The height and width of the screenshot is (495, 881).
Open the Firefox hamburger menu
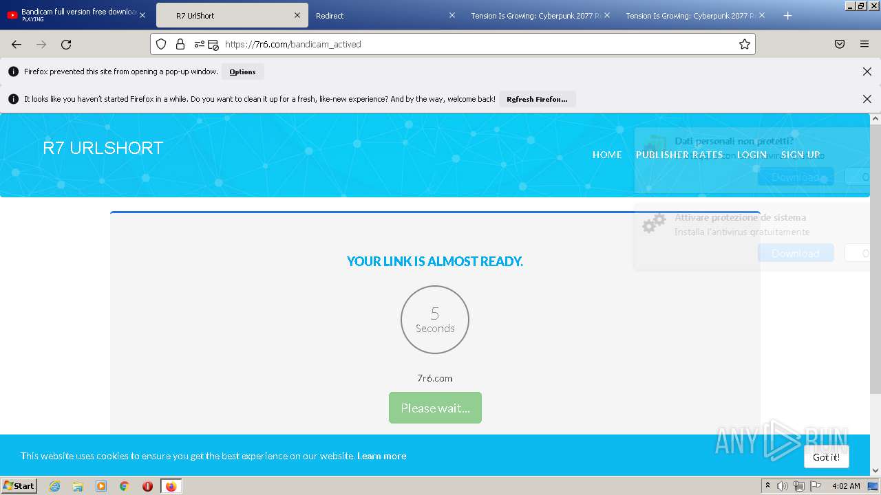pyautogui.click(x=864, y=44)
